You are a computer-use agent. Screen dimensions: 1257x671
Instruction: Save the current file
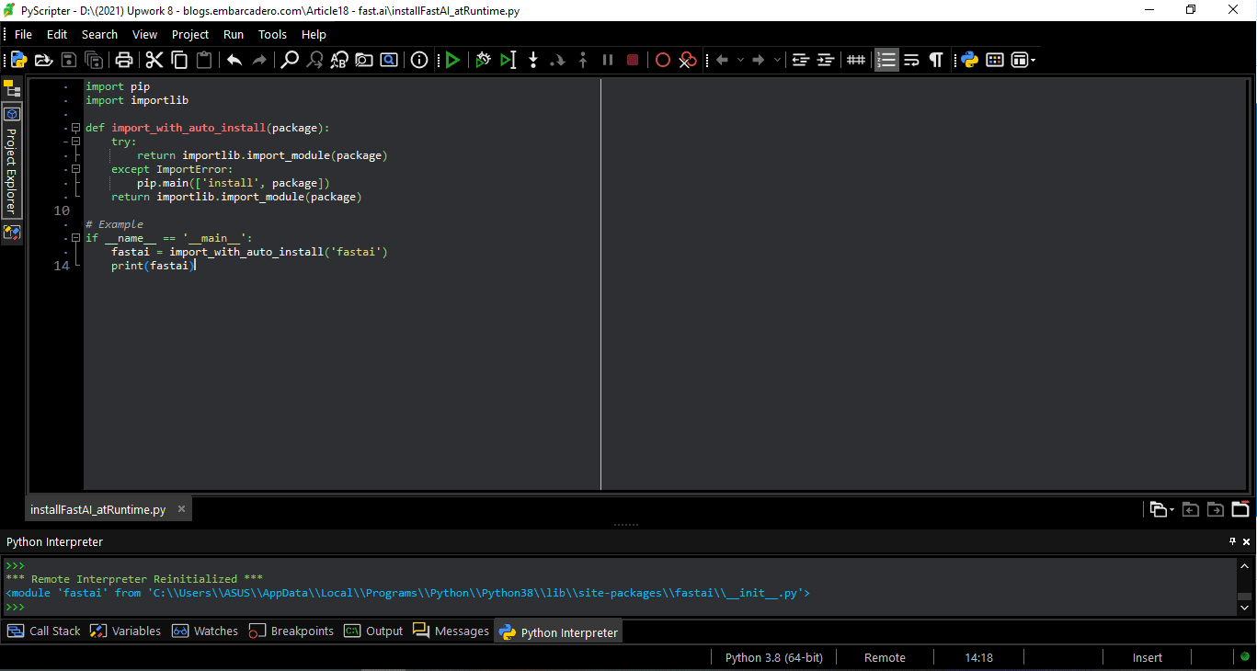69,60
